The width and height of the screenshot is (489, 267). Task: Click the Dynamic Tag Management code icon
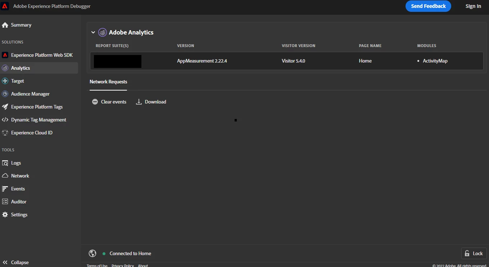(x=5, y=120)
